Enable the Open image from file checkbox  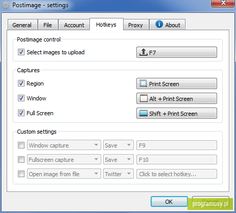(21, 174)
